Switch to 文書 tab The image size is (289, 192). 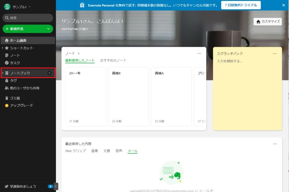point(107,151)
